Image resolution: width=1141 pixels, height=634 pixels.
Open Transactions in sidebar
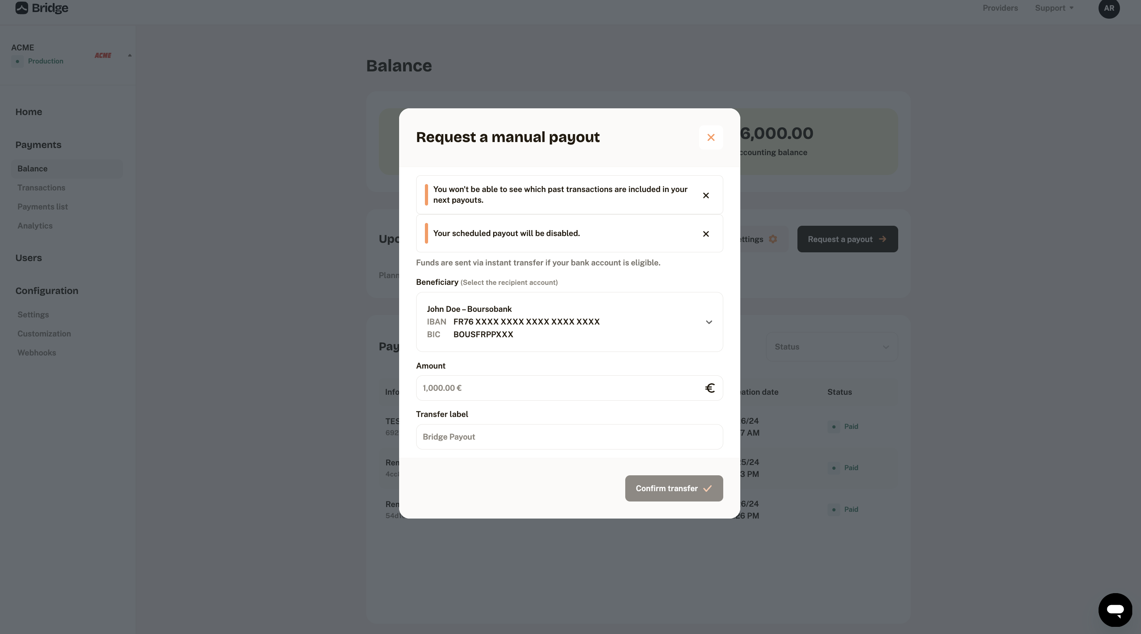click(x=41, y=188)
